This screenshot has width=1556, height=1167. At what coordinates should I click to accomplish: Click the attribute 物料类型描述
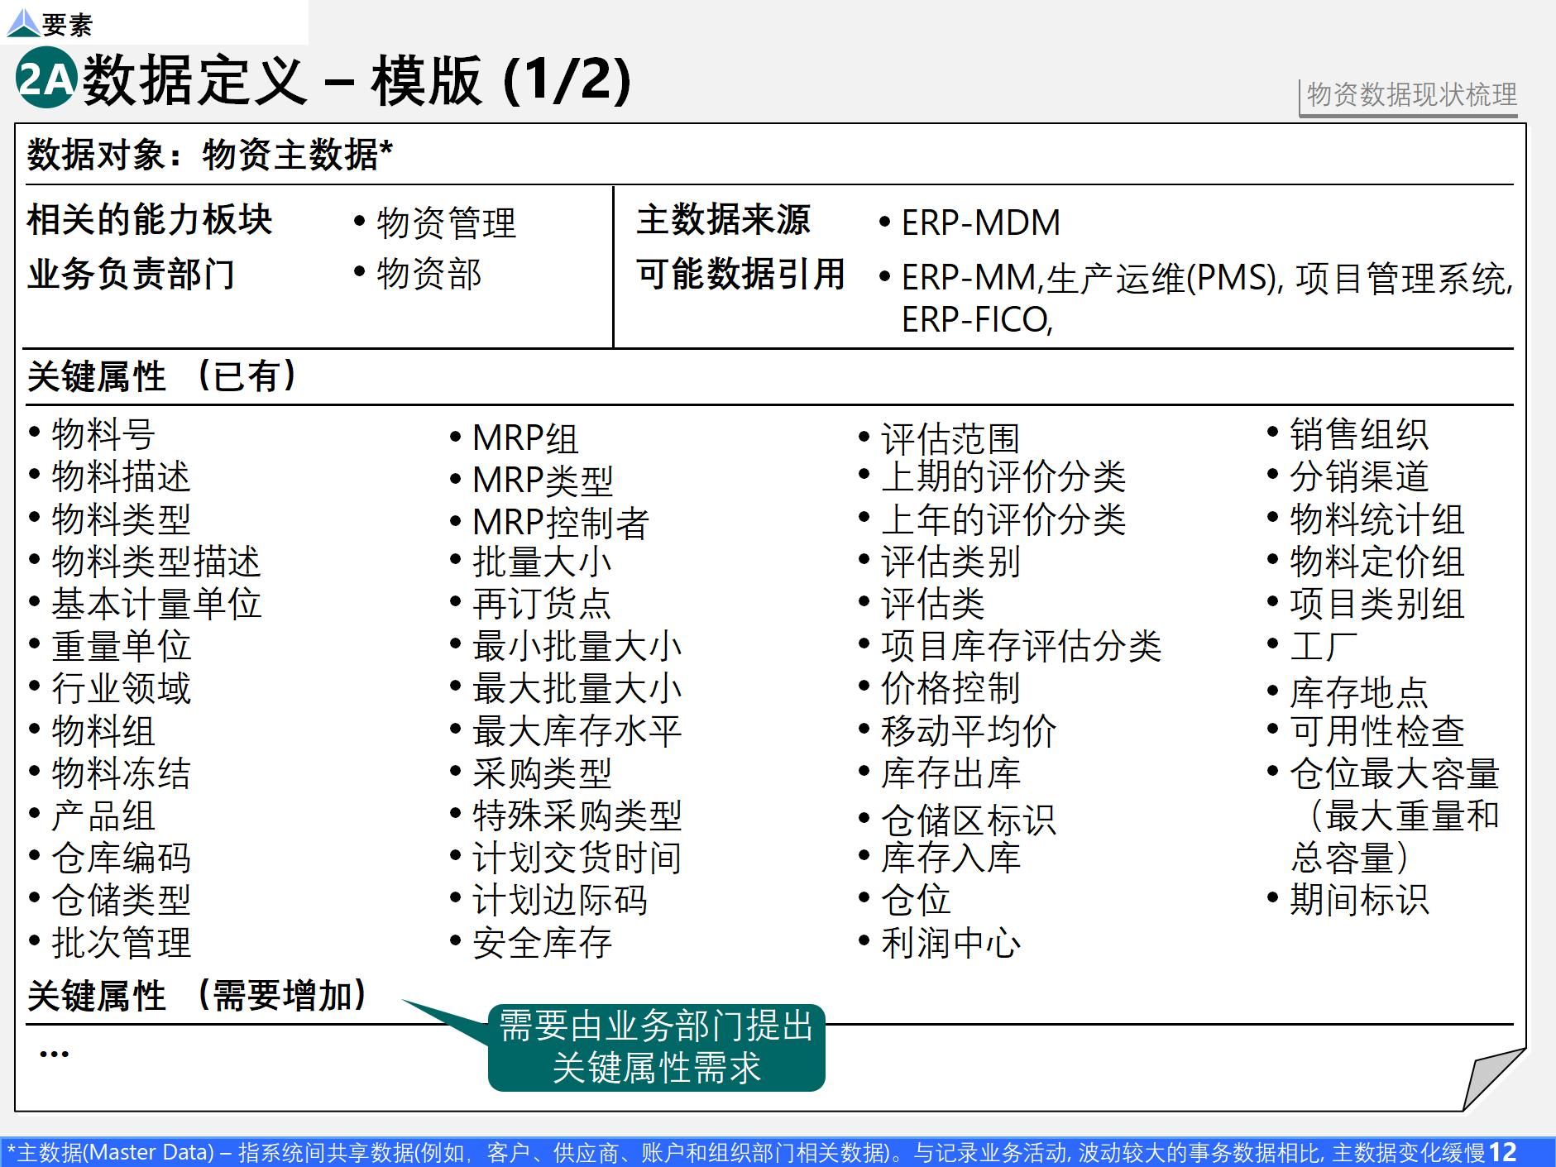point(156,562)
